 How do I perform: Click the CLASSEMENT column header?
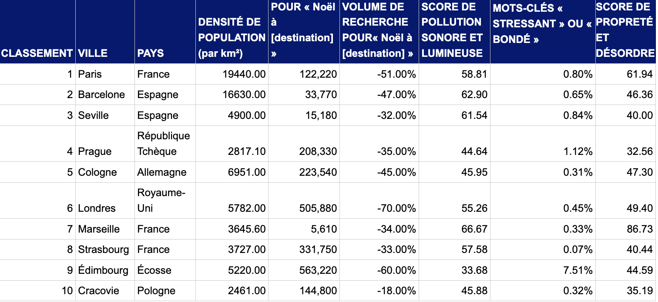(x=37, y=53)
